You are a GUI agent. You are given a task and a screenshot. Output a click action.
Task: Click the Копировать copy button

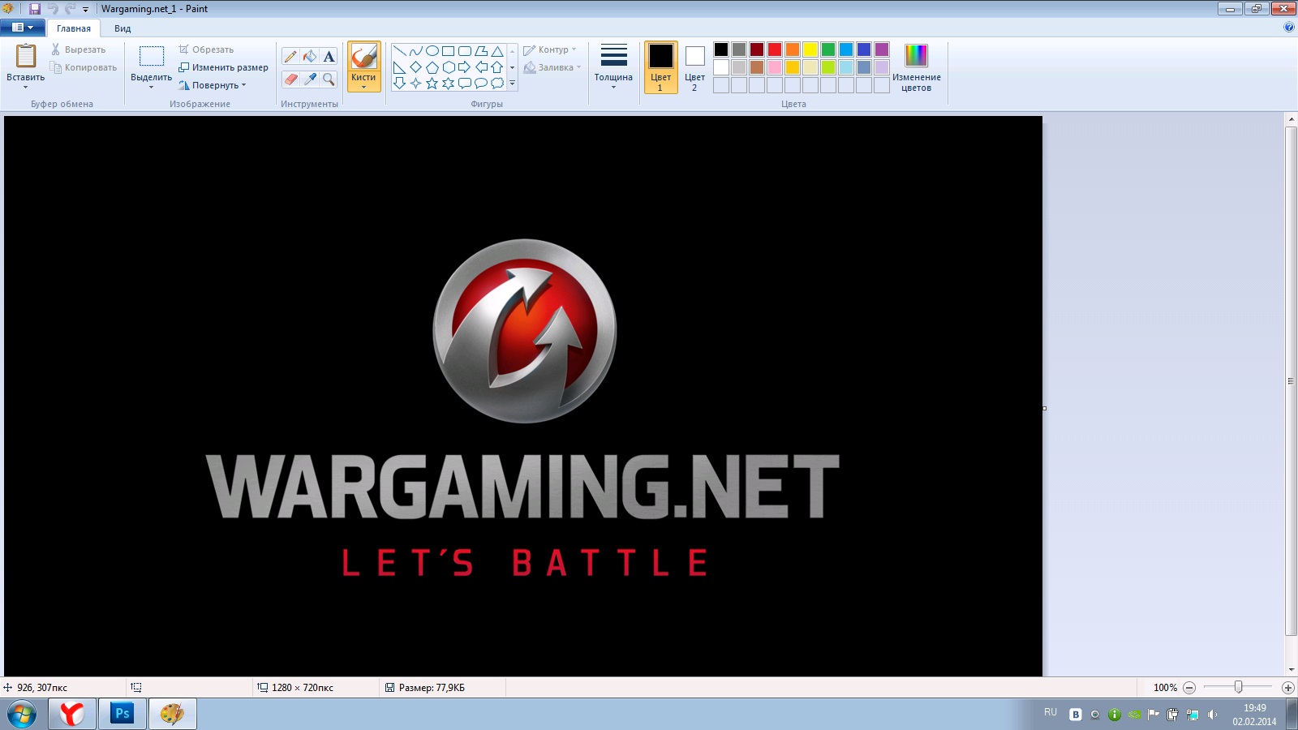coord(84,67)
